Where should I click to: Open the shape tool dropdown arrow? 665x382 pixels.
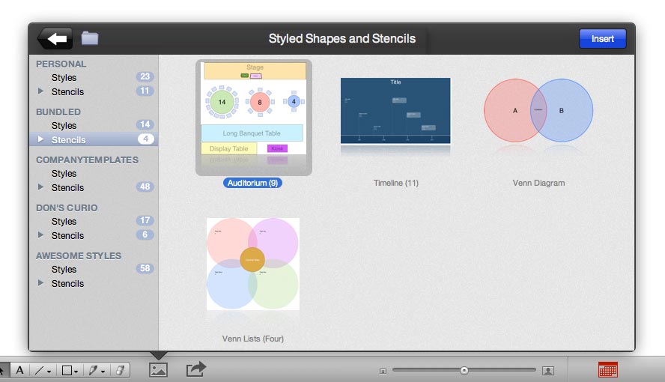click(76, 372)
